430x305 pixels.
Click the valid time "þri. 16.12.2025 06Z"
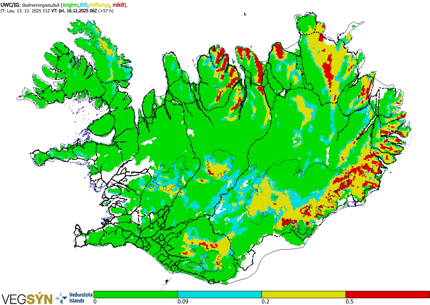[79, 11]
